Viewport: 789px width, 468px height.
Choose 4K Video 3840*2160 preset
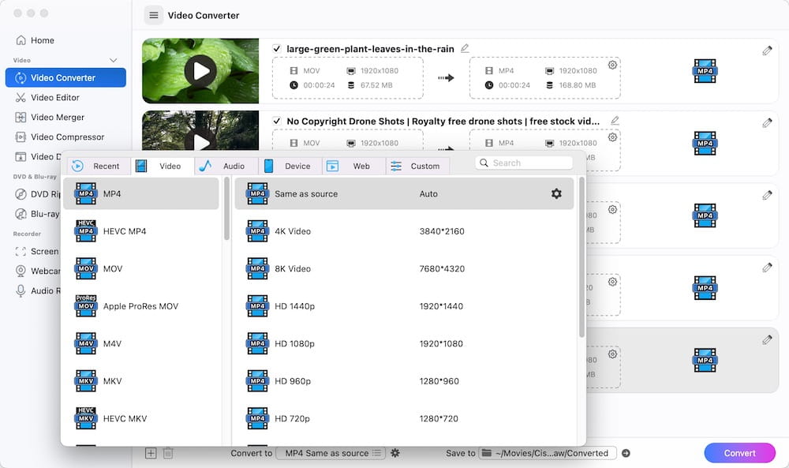(x=404, y=231)
